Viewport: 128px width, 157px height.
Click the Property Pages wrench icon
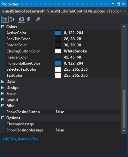click(38, 19)
